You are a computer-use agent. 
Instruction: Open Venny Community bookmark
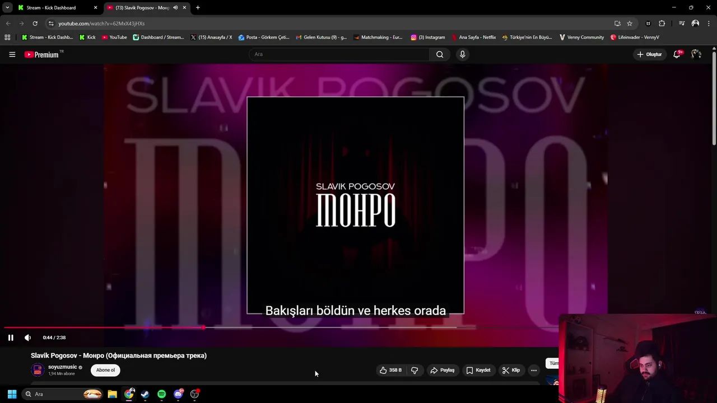click(x=581, y=38)
